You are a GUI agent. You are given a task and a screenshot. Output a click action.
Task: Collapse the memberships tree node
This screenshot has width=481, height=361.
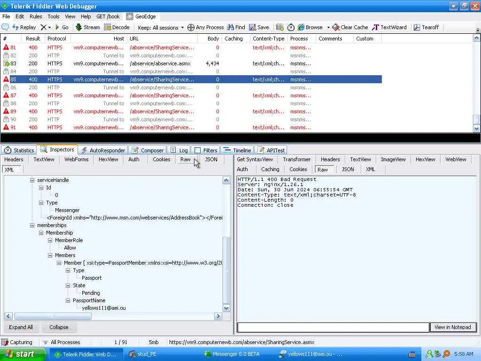point(32,225)
